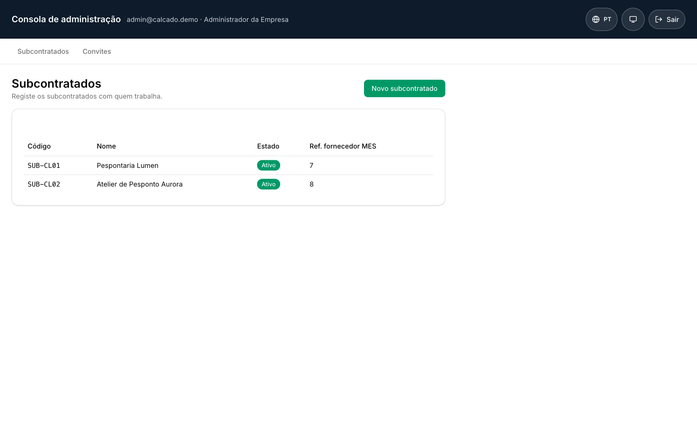
Task: Toggle the display theme monitor icon
Action: pyautogui.click(x=633, y=19)
